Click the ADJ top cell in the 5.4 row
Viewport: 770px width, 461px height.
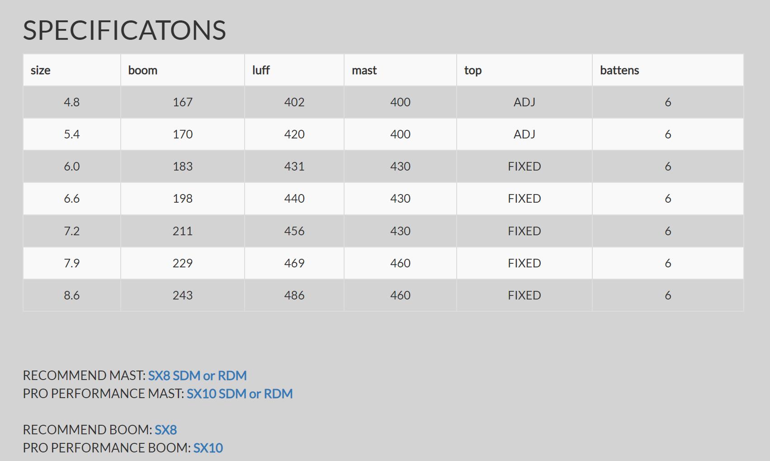tap(524, 134)
